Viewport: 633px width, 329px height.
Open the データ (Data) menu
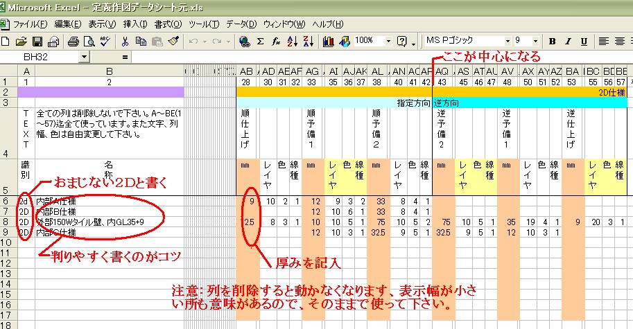click(241, 24)
